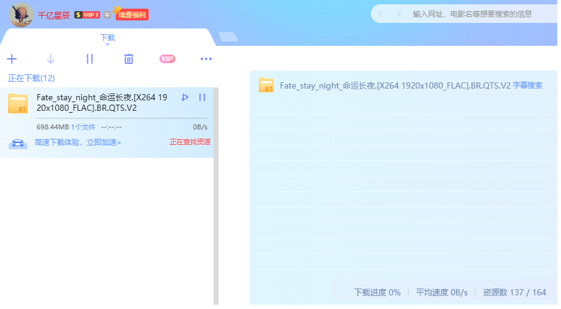Viewport: 561px width, 309px height.
Task: Click 高速下载体验，立即加速 link
Action: 78,142
